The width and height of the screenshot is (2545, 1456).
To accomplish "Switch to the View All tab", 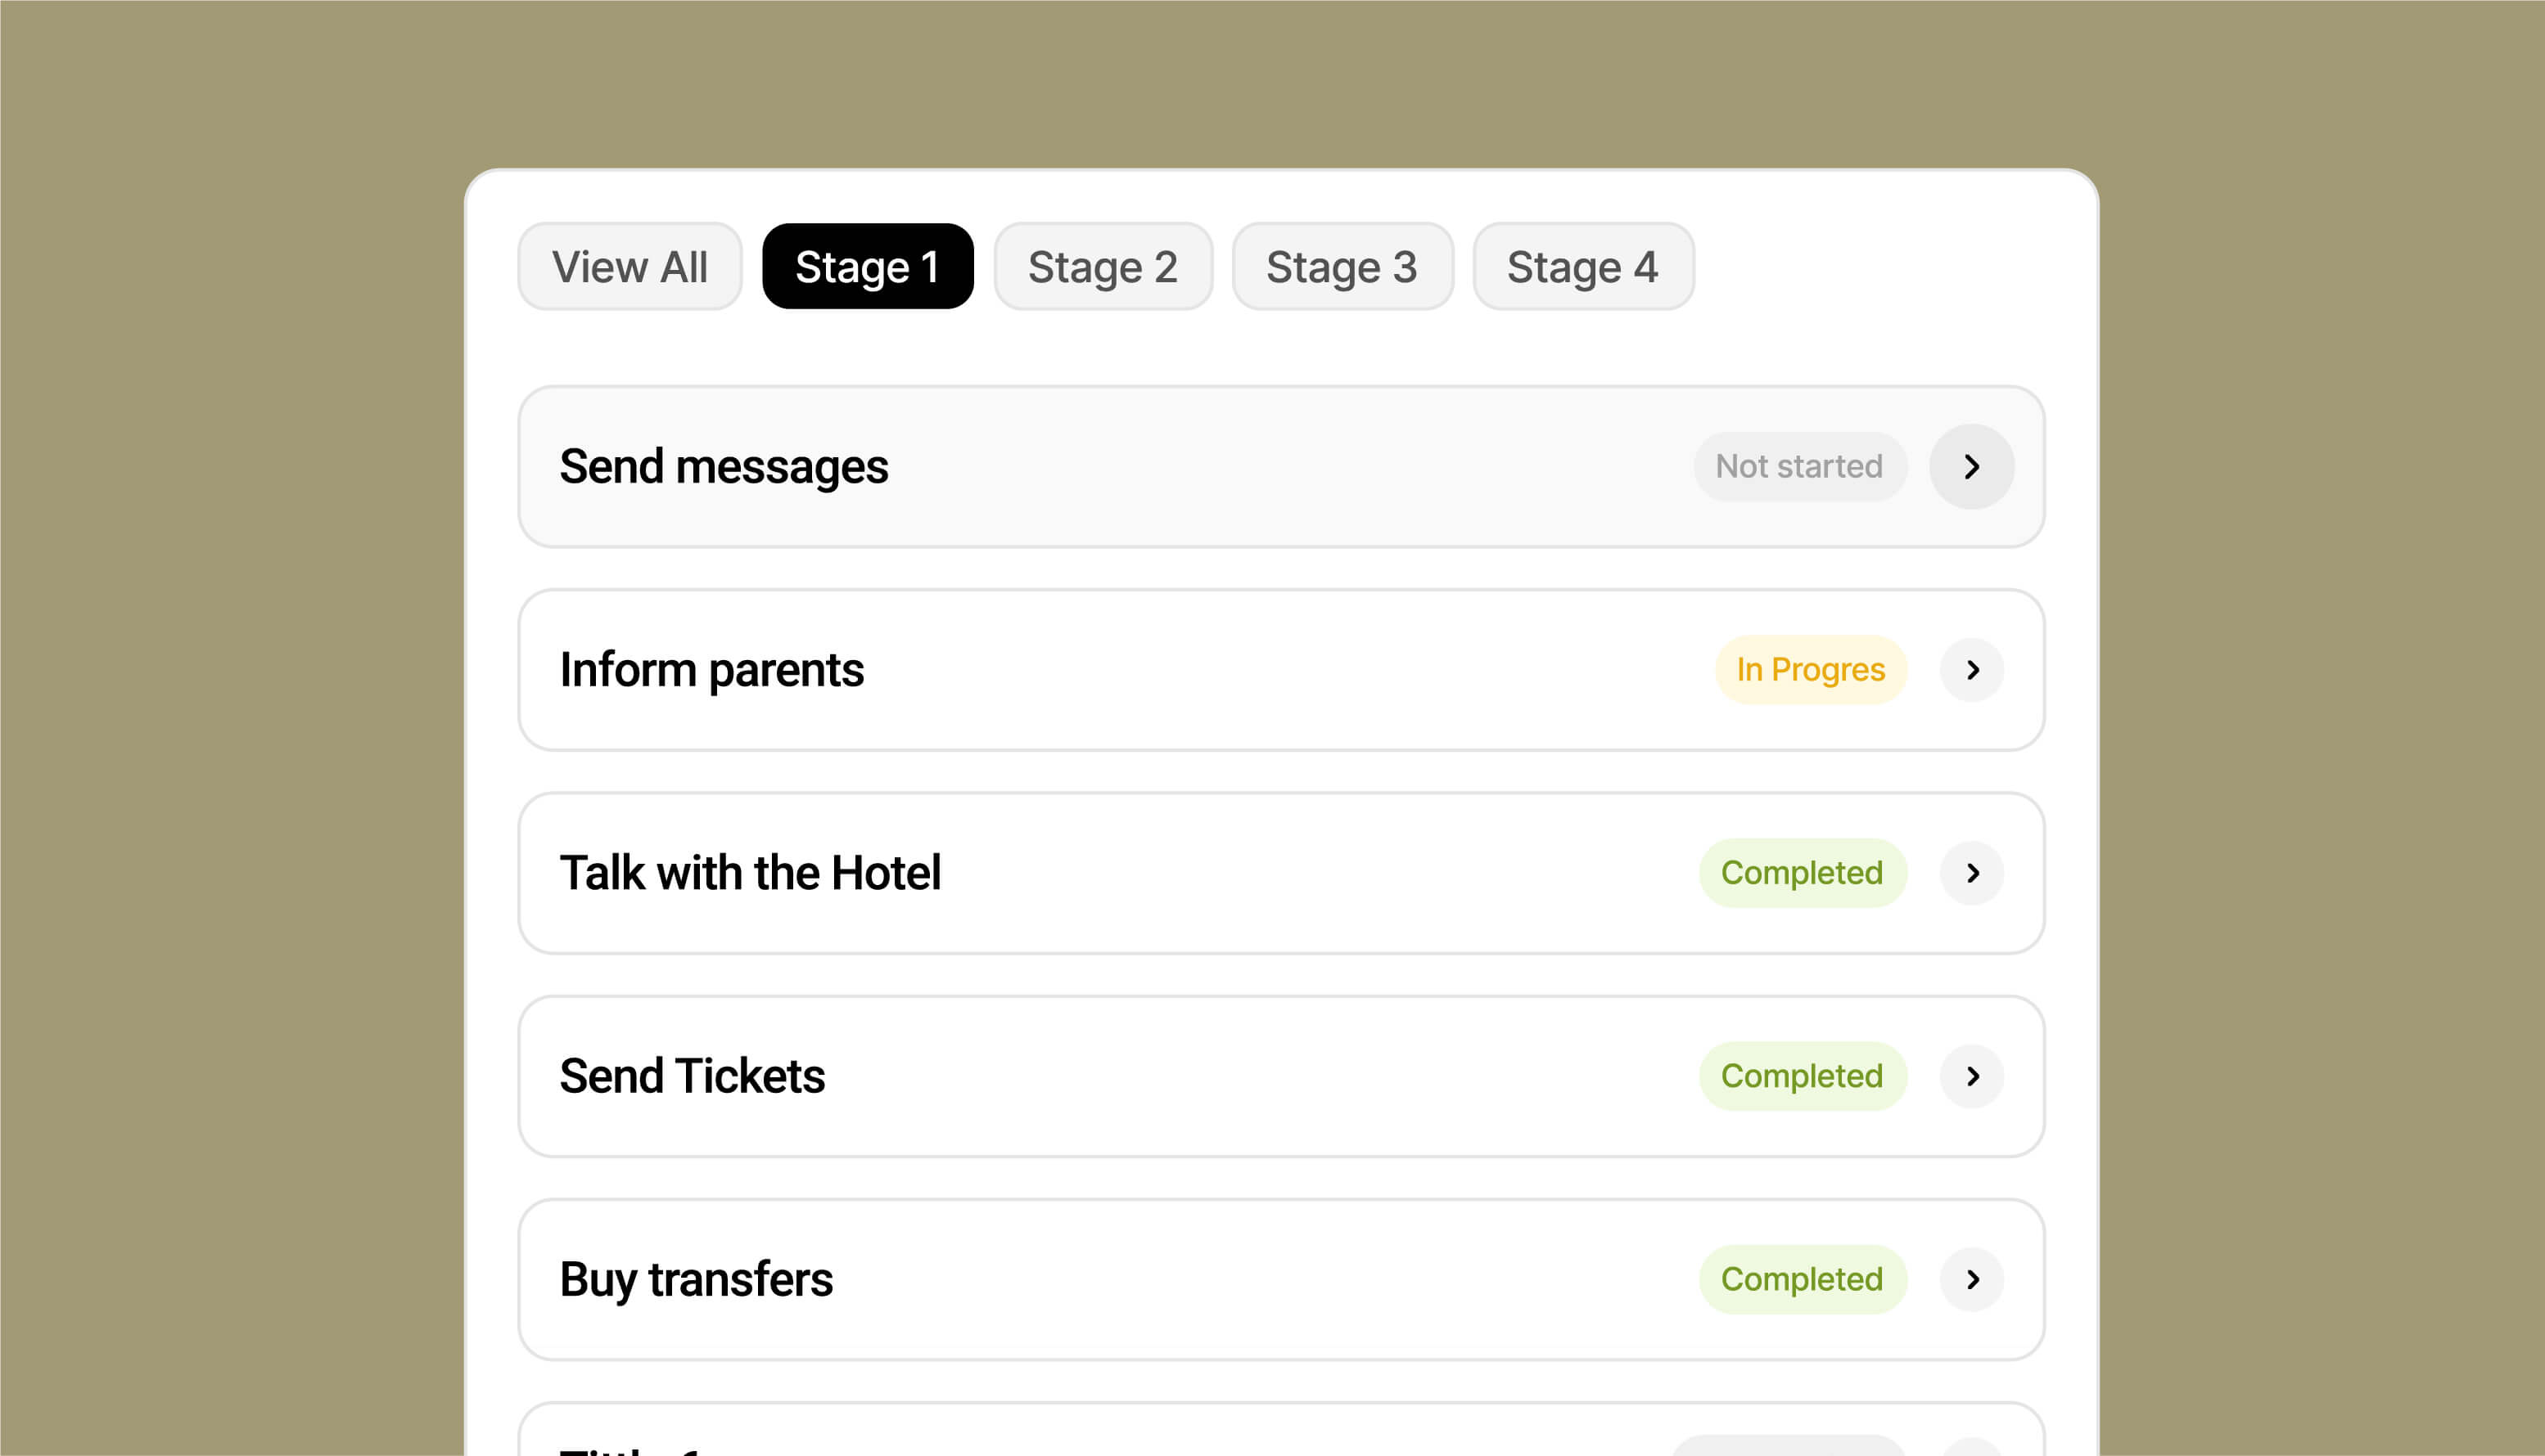I will [x=629, y=266].
